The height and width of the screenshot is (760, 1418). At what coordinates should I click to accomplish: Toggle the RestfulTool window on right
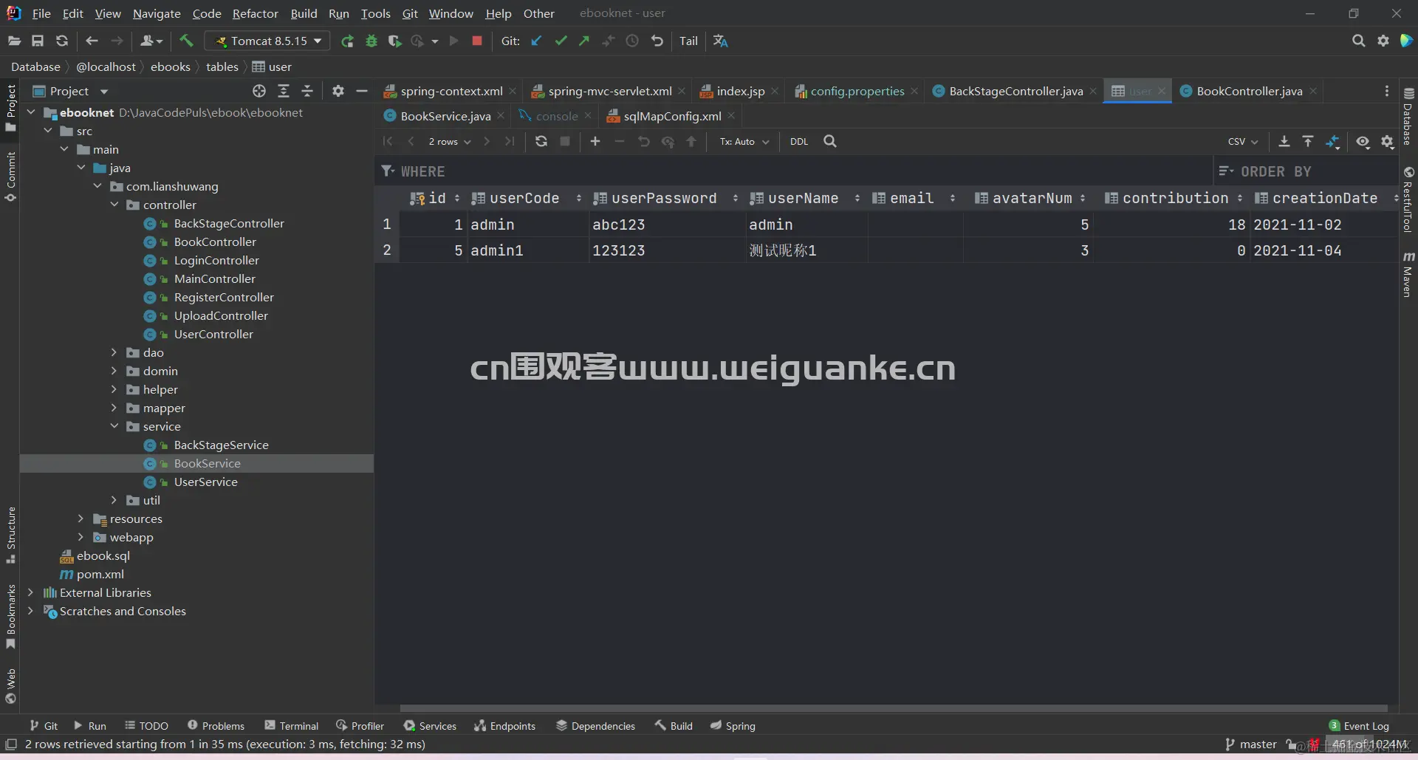[x=1408, y=199]
